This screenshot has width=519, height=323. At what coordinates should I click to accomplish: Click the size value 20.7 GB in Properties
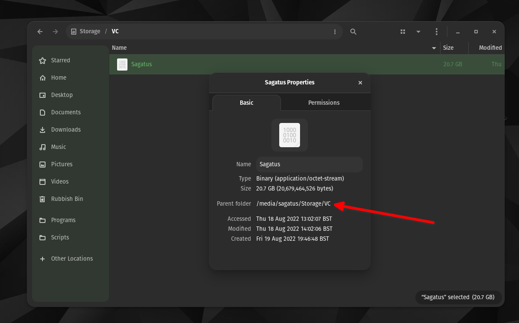294,188
